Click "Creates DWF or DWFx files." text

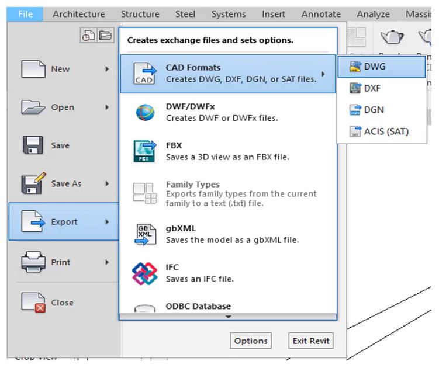(222, 118)
